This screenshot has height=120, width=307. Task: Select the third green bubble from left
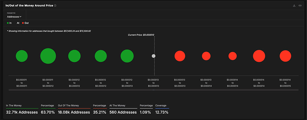(74, 56)
